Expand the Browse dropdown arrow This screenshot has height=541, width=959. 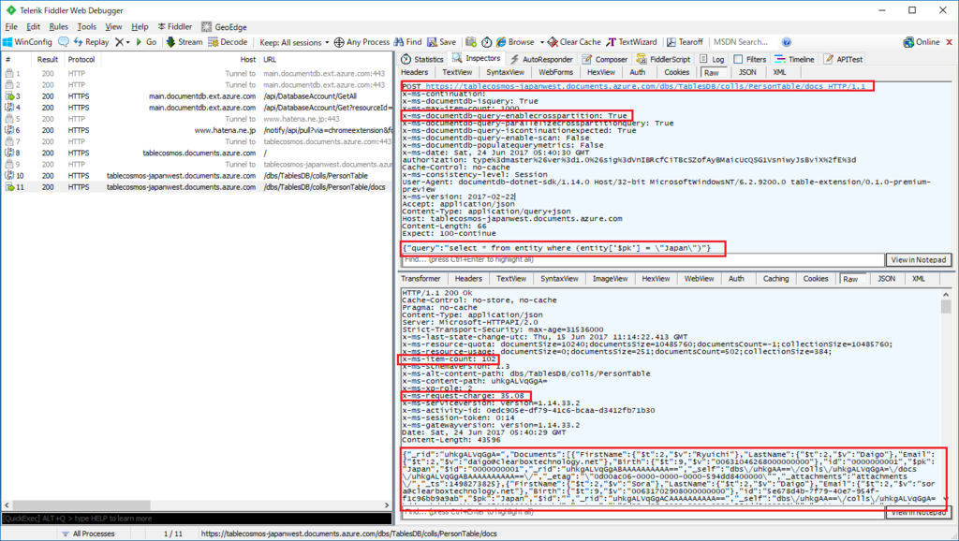click(541, 42)
